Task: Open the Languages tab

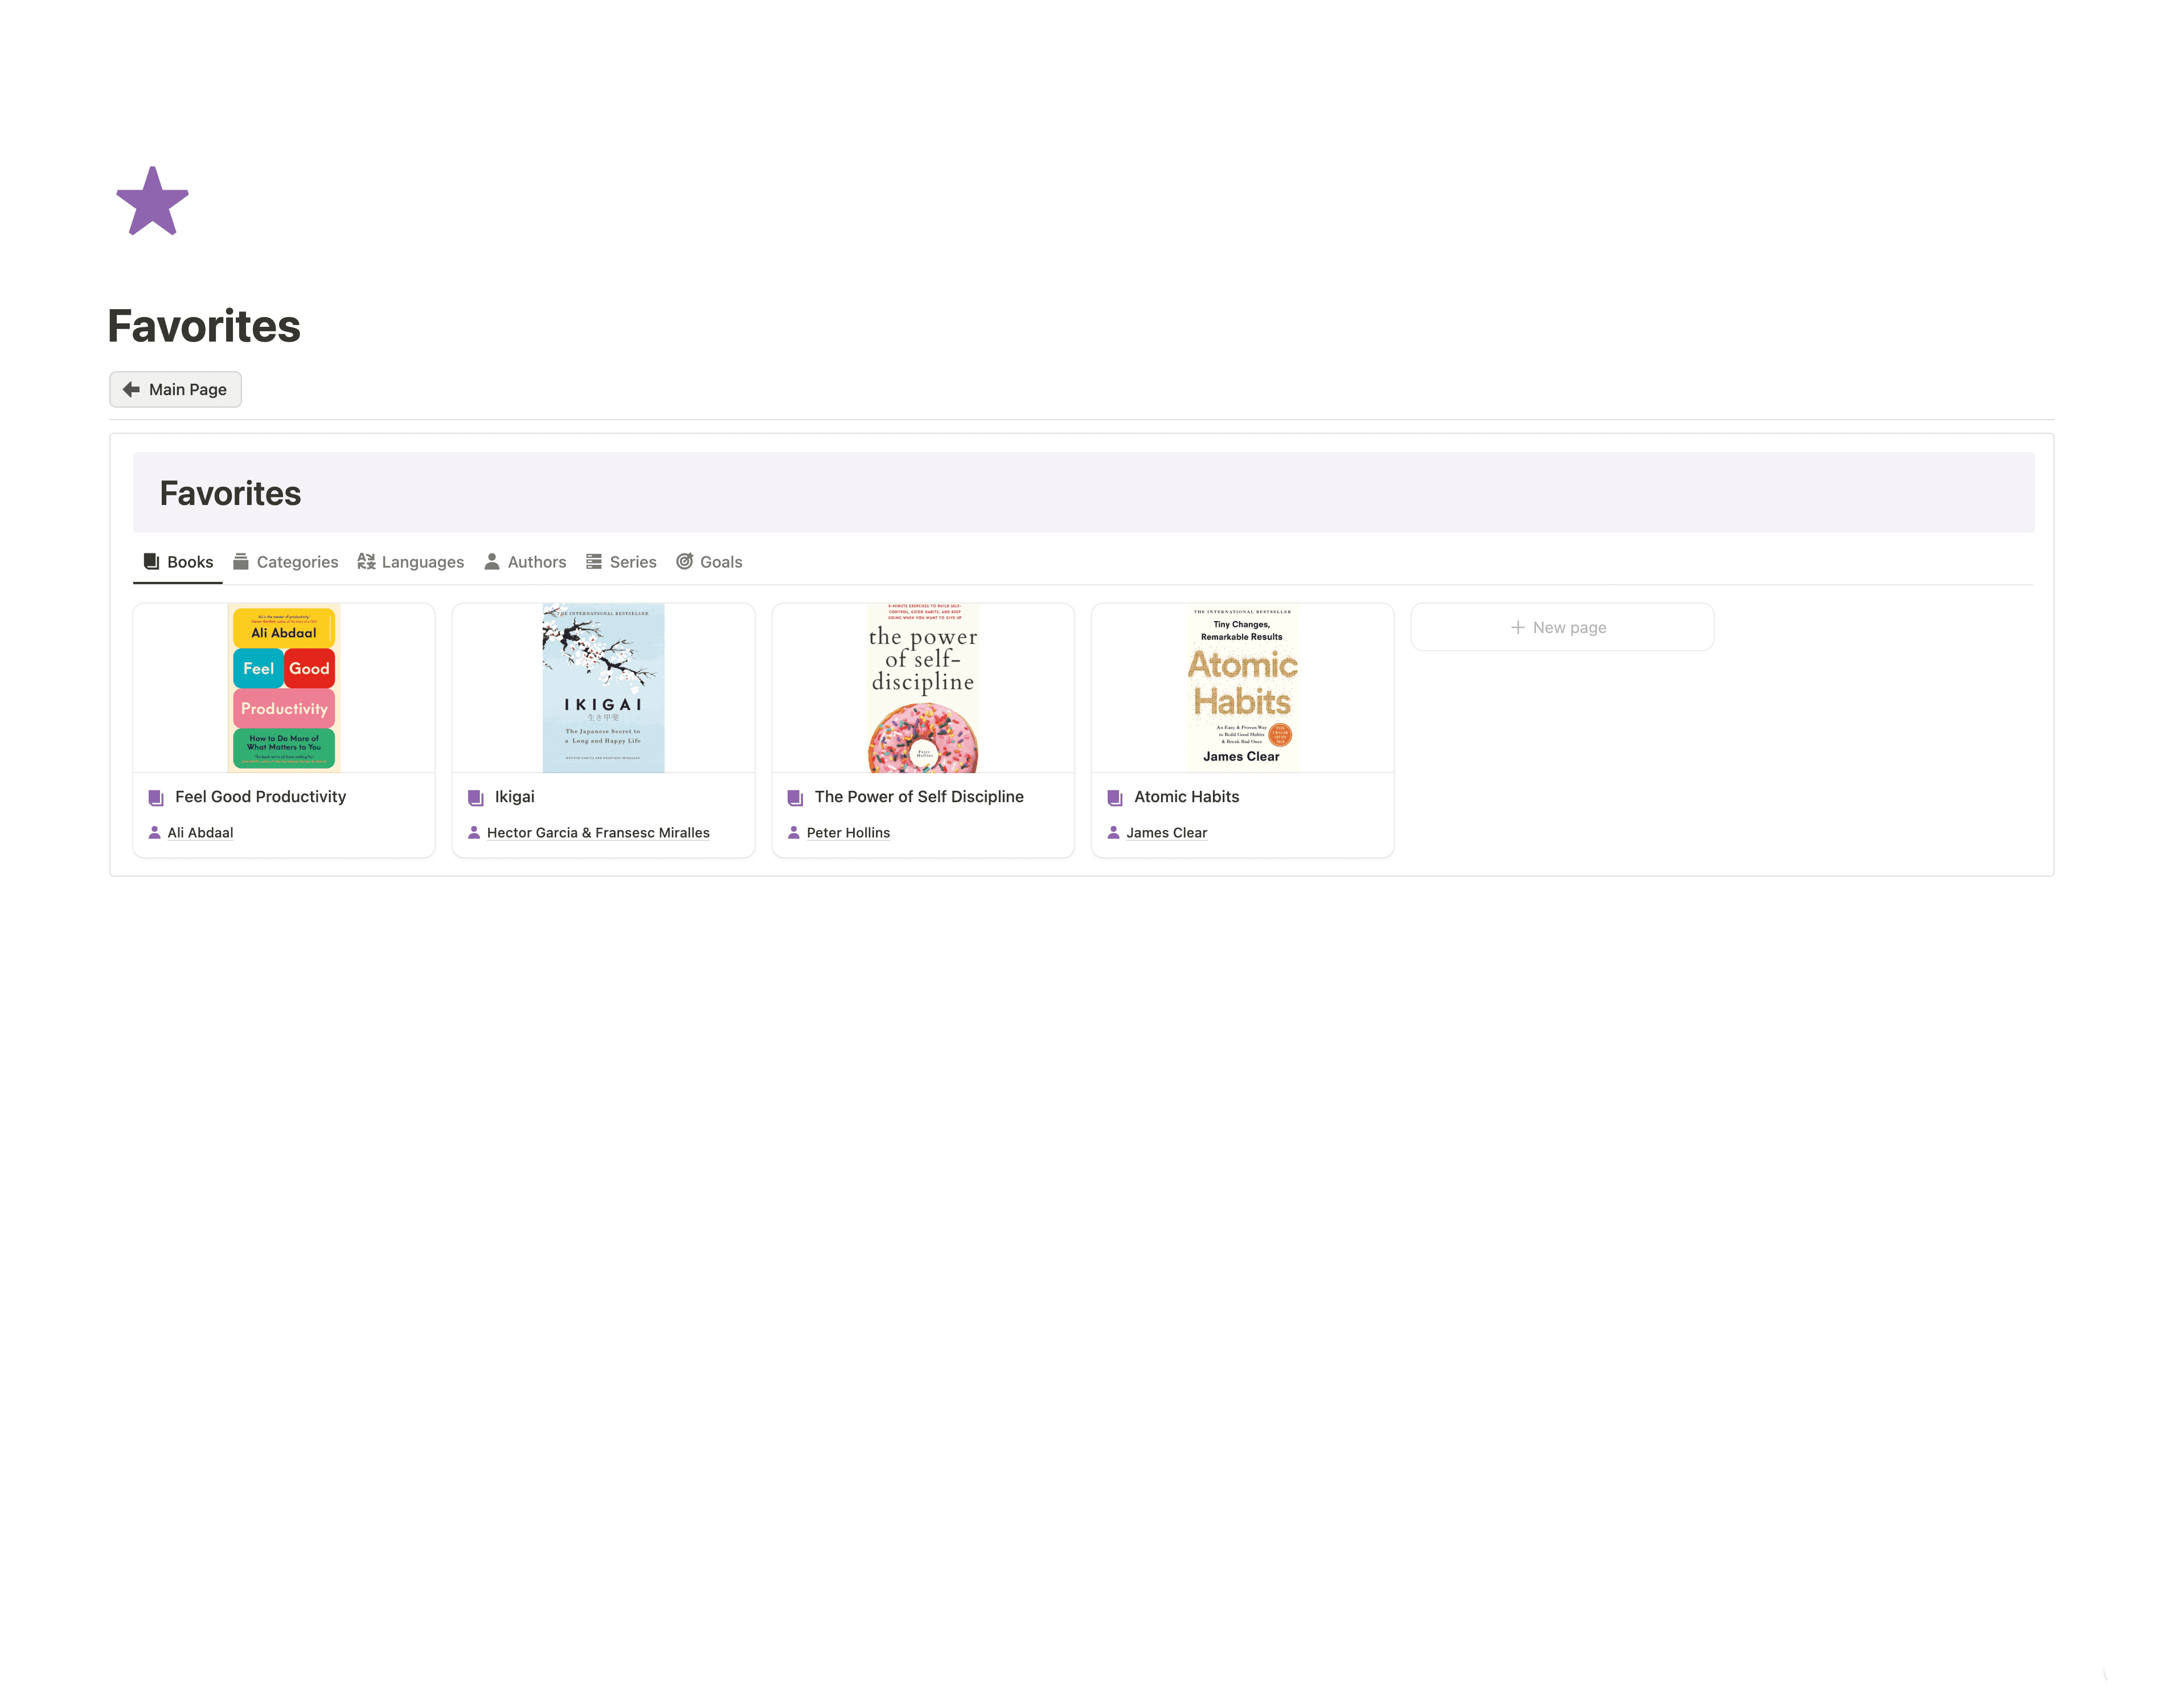Action: tap(411, 562)
